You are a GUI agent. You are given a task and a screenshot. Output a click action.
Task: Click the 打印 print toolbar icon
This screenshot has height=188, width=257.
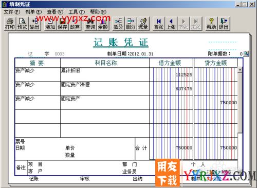click(x=10, y=24)
